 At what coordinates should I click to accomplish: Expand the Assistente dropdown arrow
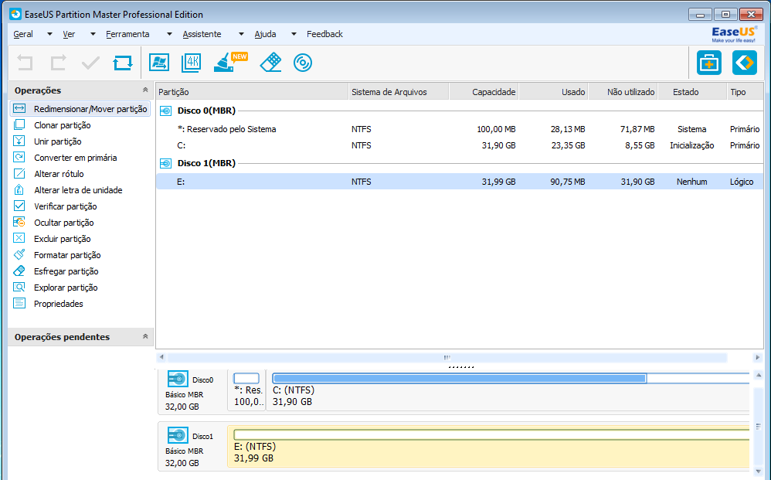tap(242, 34)
